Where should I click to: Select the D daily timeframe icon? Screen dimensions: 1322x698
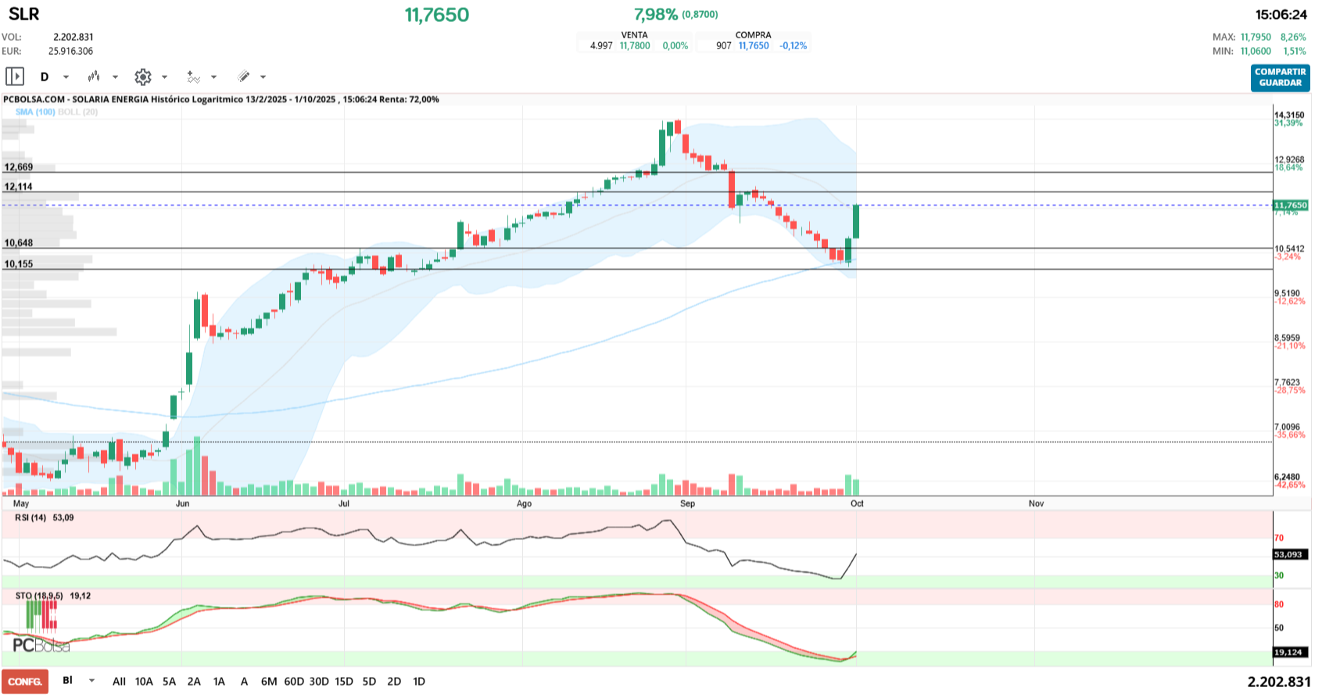tap(45, 77)
